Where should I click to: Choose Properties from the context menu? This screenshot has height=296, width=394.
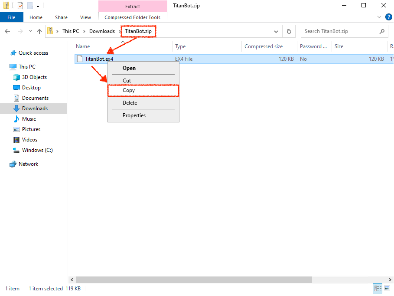point(143,115)
